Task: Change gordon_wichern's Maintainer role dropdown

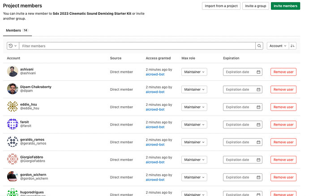Action: [194, 177]
